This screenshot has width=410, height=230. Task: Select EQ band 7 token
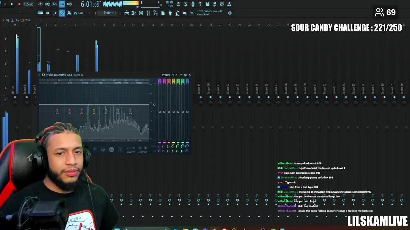tap(130, 111)
